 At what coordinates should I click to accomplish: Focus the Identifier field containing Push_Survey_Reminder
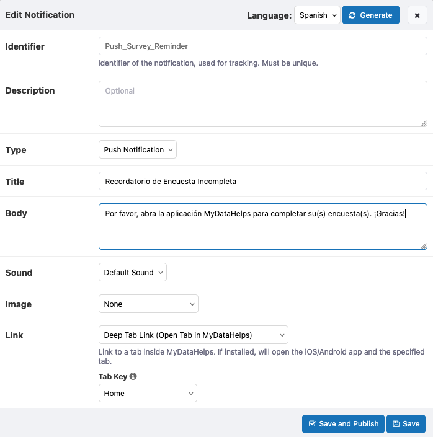(262, 46)
